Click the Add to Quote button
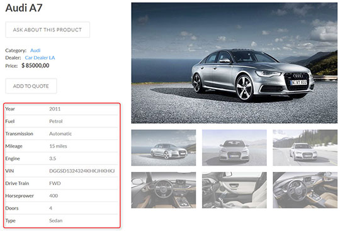 [31, 86]
